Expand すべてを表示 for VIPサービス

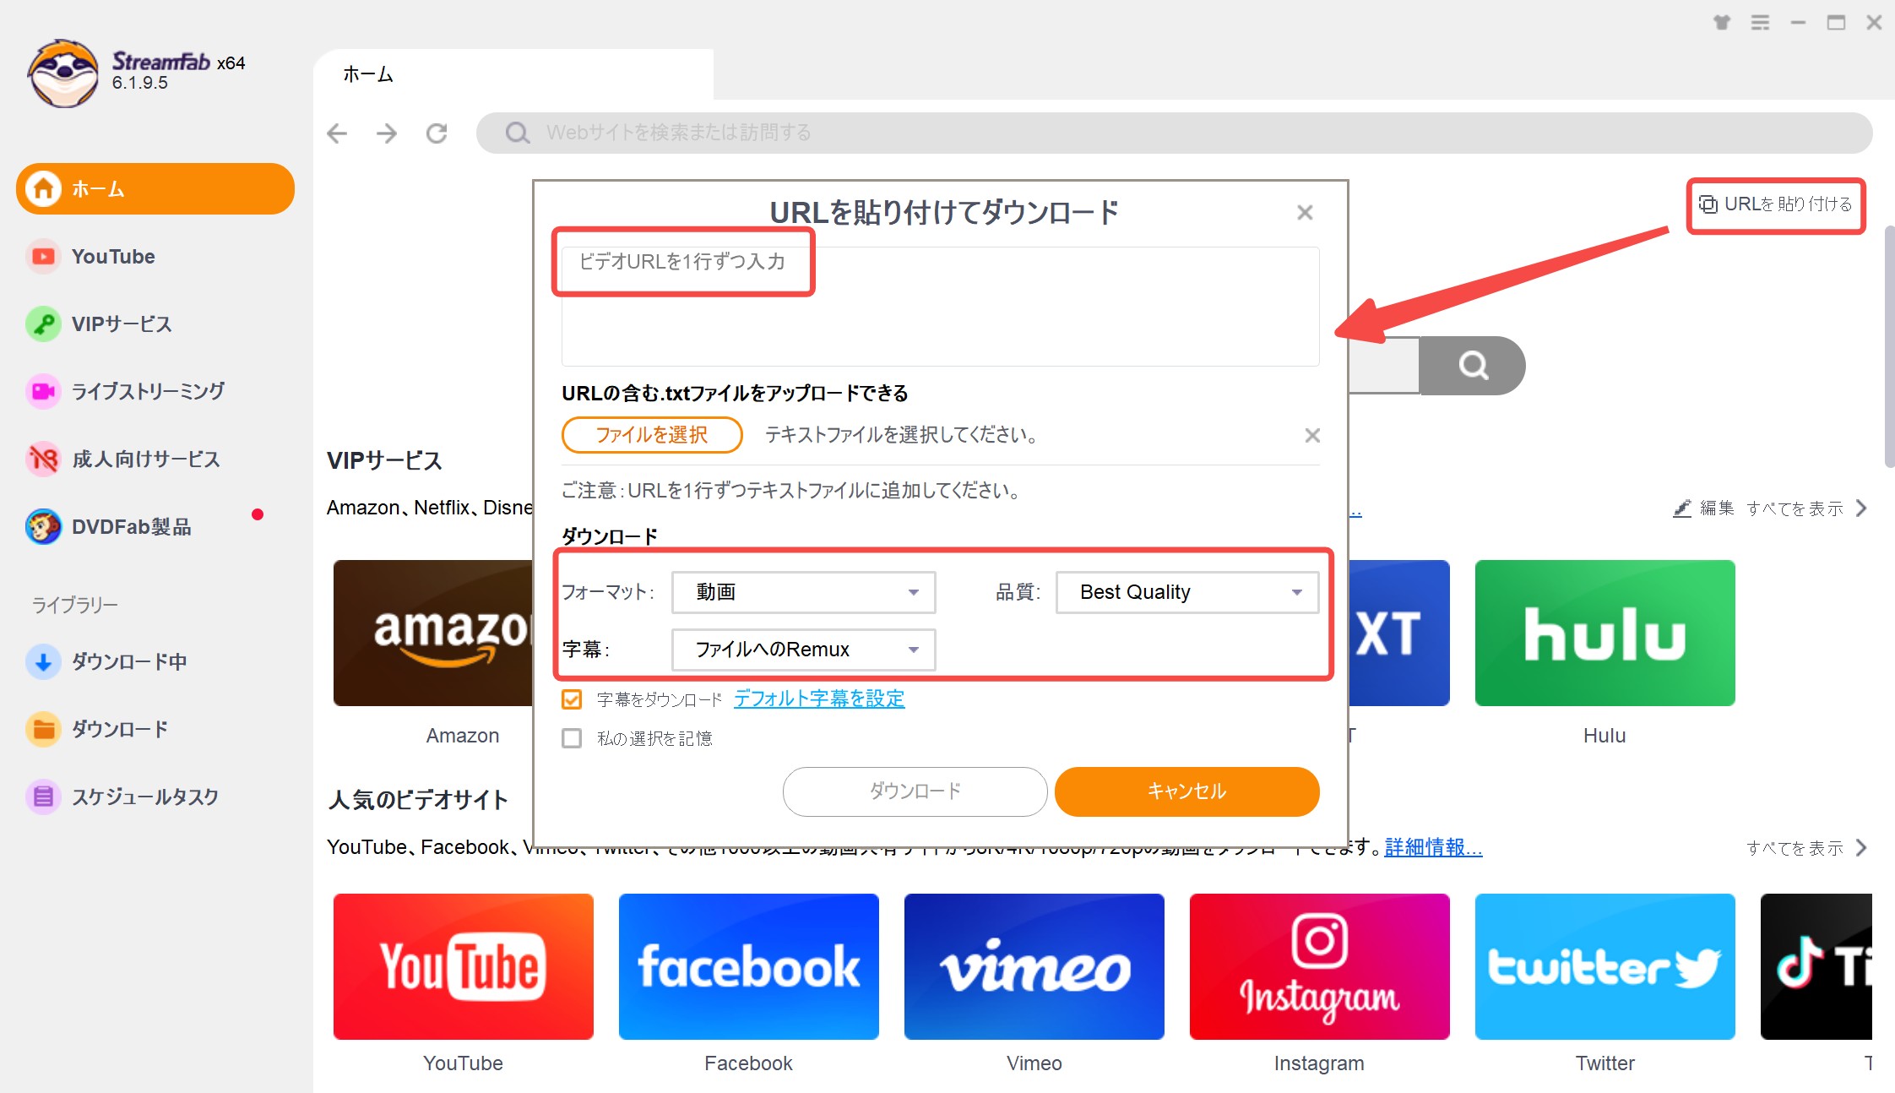coord(1805,508)
